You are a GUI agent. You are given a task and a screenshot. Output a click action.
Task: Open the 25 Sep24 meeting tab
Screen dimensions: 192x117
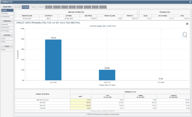coord(88,7)
